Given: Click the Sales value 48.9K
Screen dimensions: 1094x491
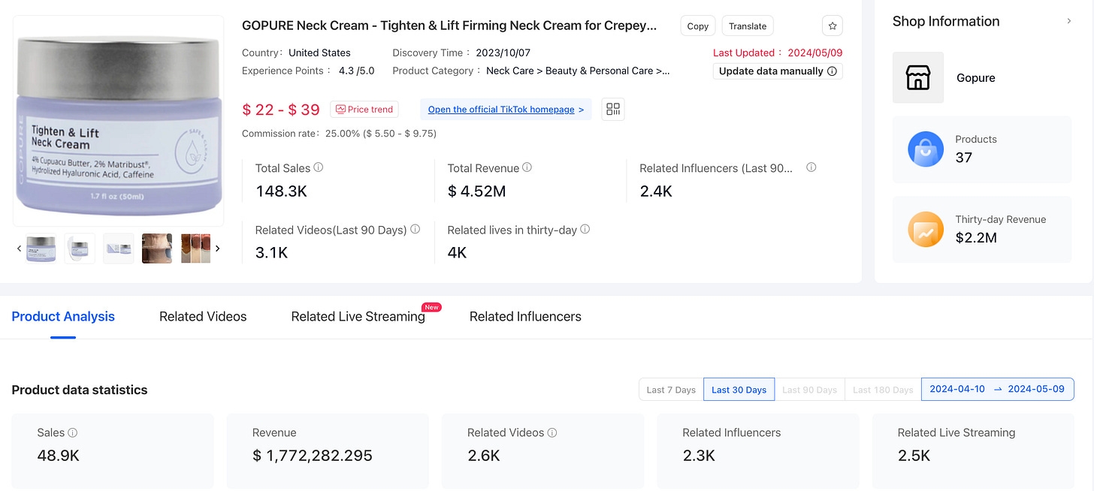Looking at the screenshot, I should [58, 456].
